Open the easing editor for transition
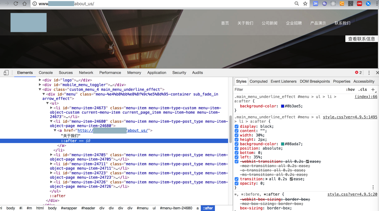This screenshot has height=211, width=379. [x=291, y=179]
